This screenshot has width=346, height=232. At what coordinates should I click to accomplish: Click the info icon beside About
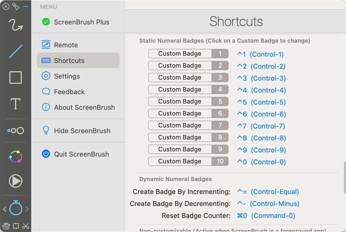[x=46, y=107]
